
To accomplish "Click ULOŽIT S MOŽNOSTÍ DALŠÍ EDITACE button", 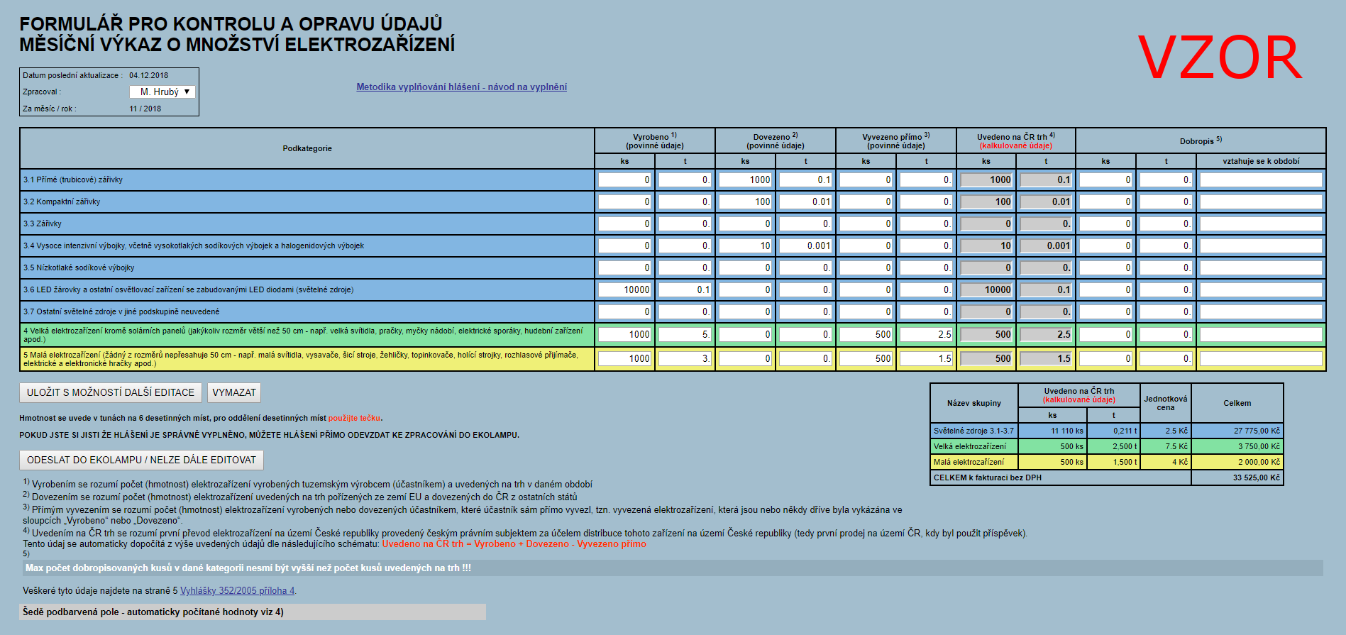I will click(111, 392).
